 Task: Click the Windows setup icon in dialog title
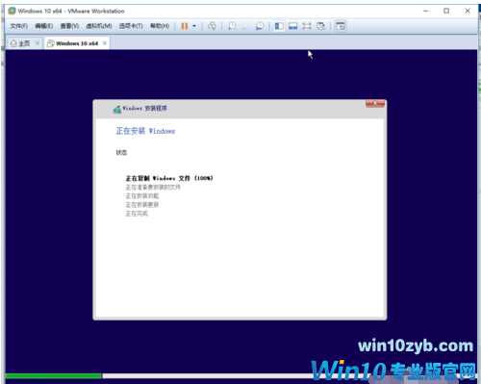click(117, 109)
